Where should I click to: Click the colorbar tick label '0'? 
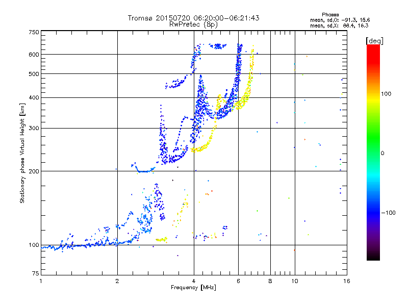click(x=382, y=154)
